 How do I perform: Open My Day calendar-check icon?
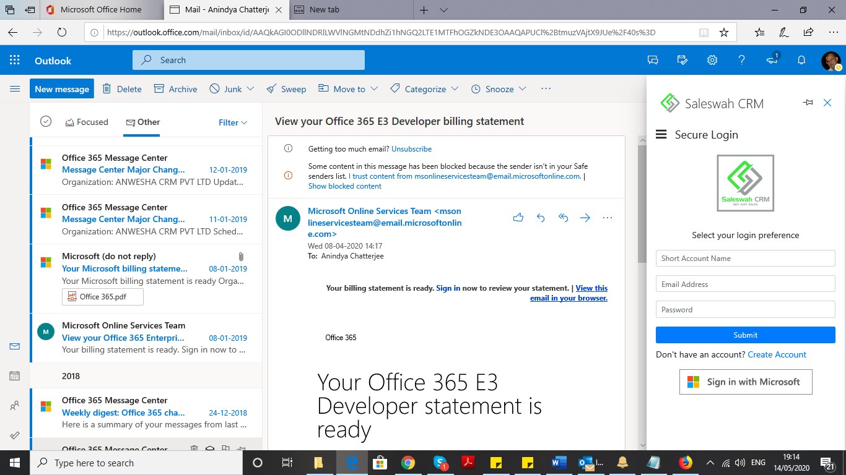[682, 60]
